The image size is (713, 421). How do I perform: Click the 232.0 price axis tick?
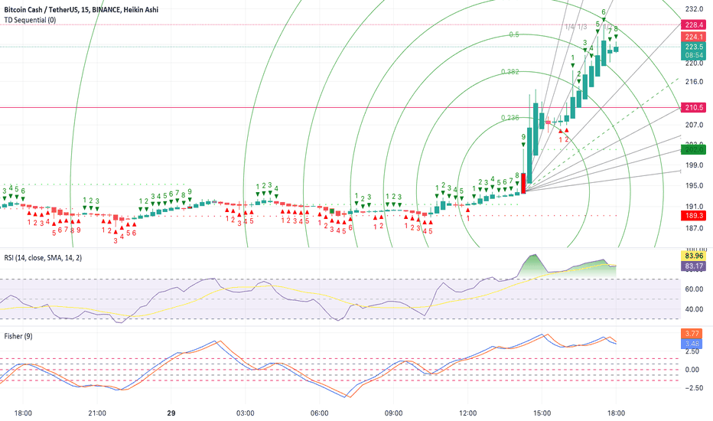[x=694, y=9]
